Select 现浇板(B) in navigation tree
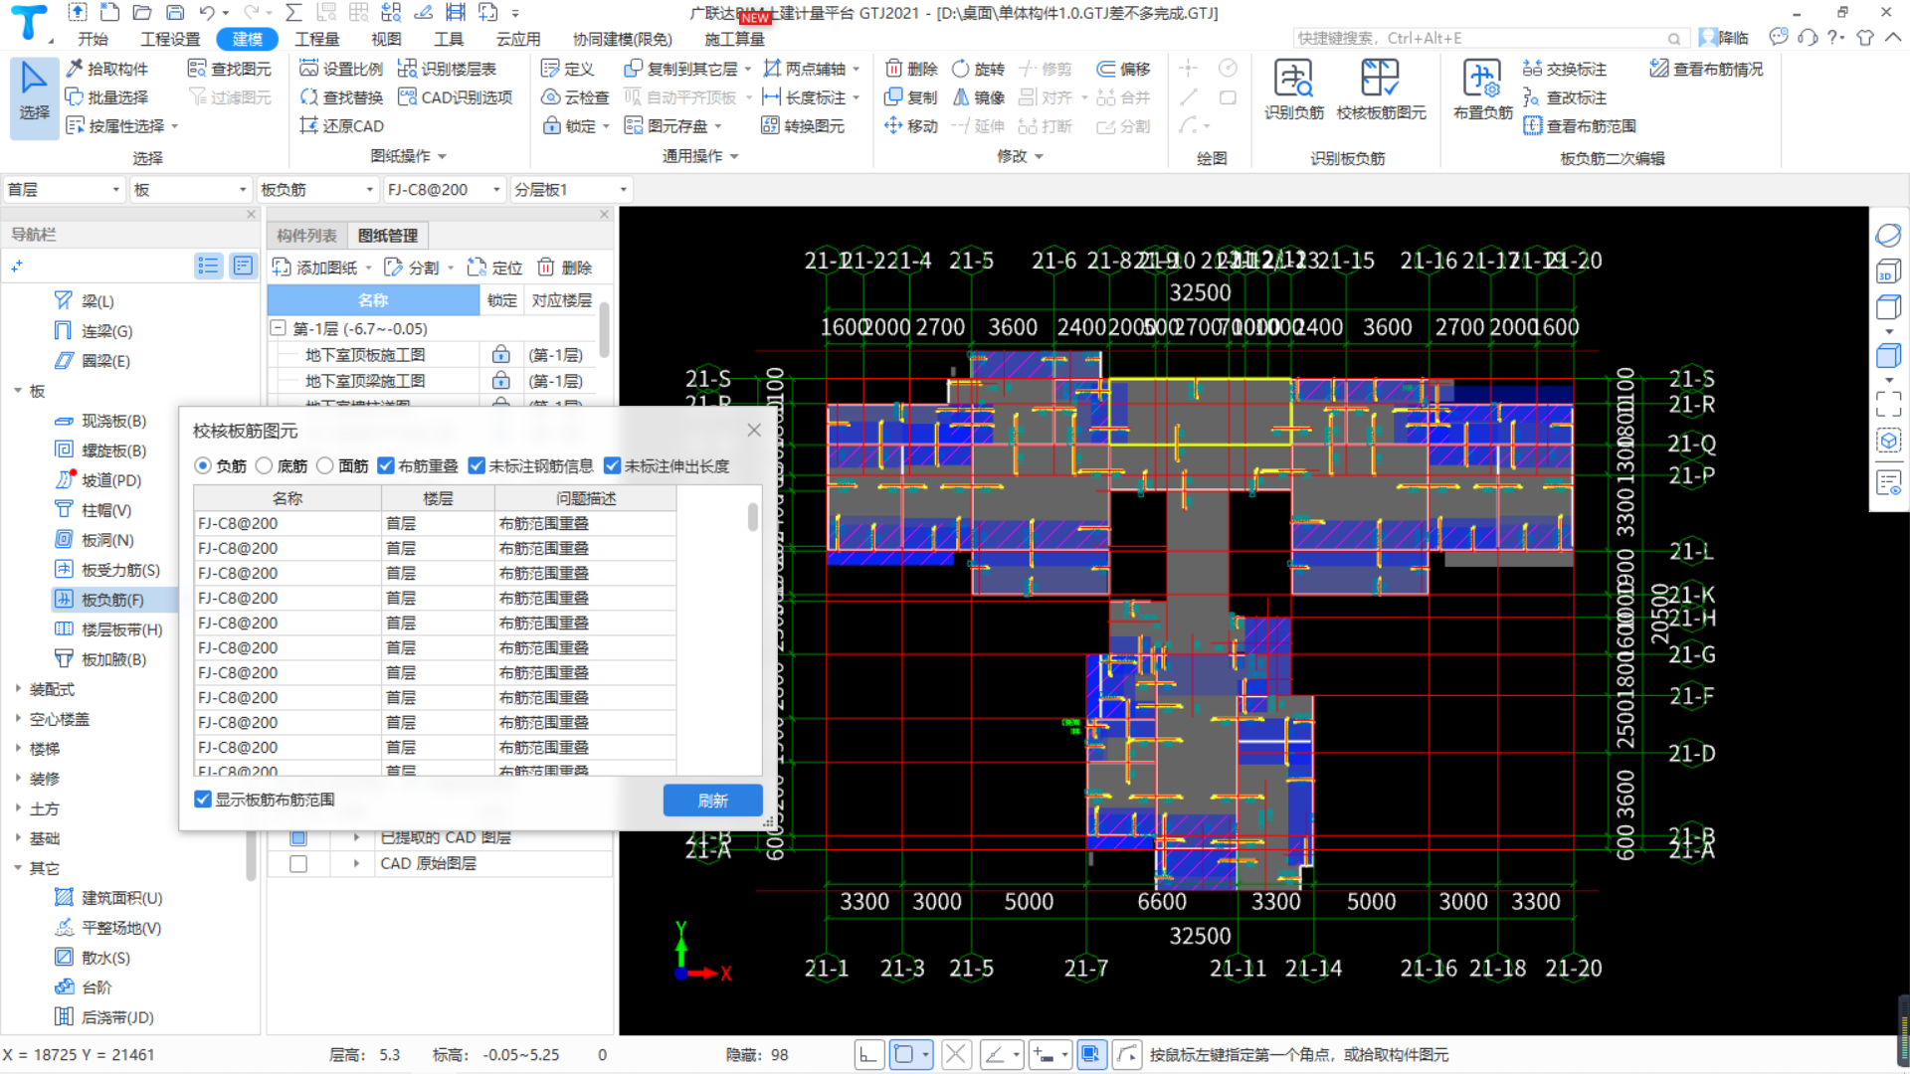This screenshot has height=1074, width=1910. point(113,421)
